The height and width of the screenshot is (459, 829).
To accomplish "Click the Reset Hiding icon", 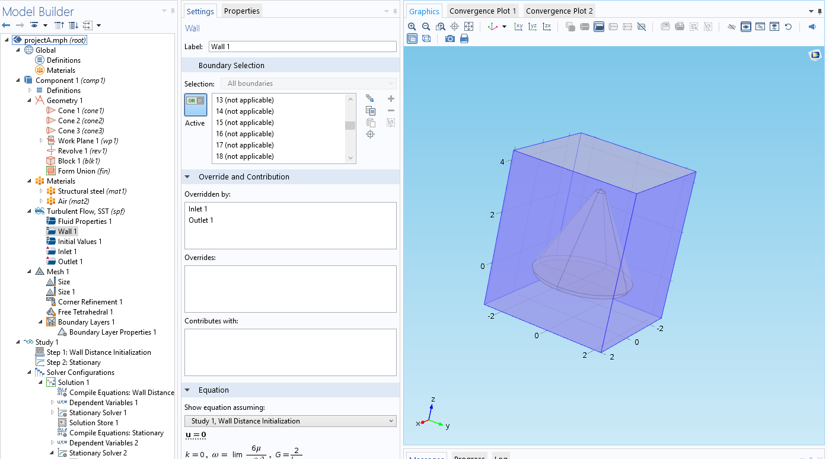I will click(x=788, y=27).
